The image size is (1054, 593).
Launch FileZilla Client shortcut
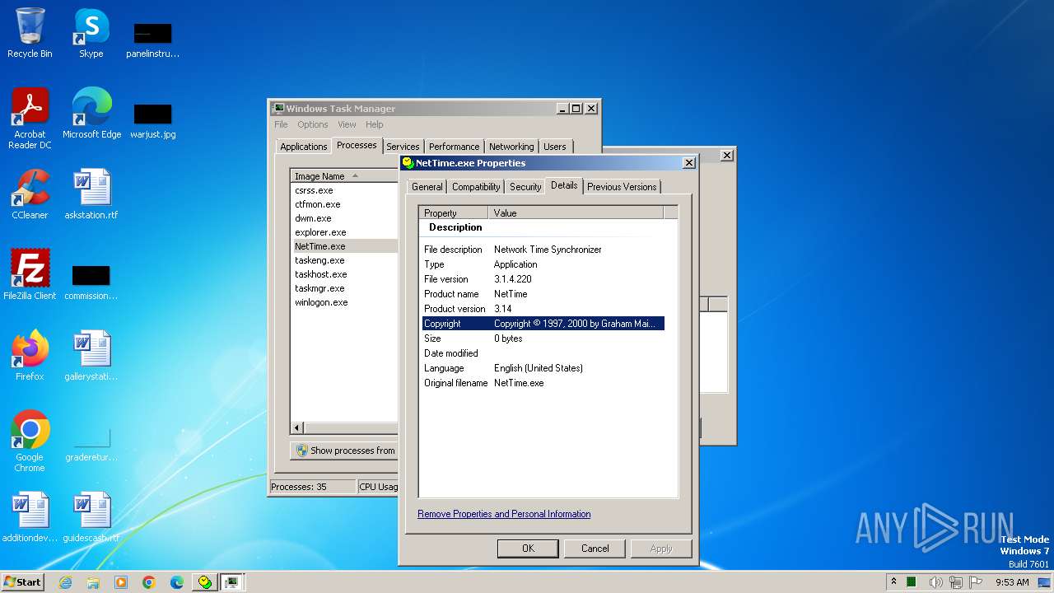tap(30, 274)
